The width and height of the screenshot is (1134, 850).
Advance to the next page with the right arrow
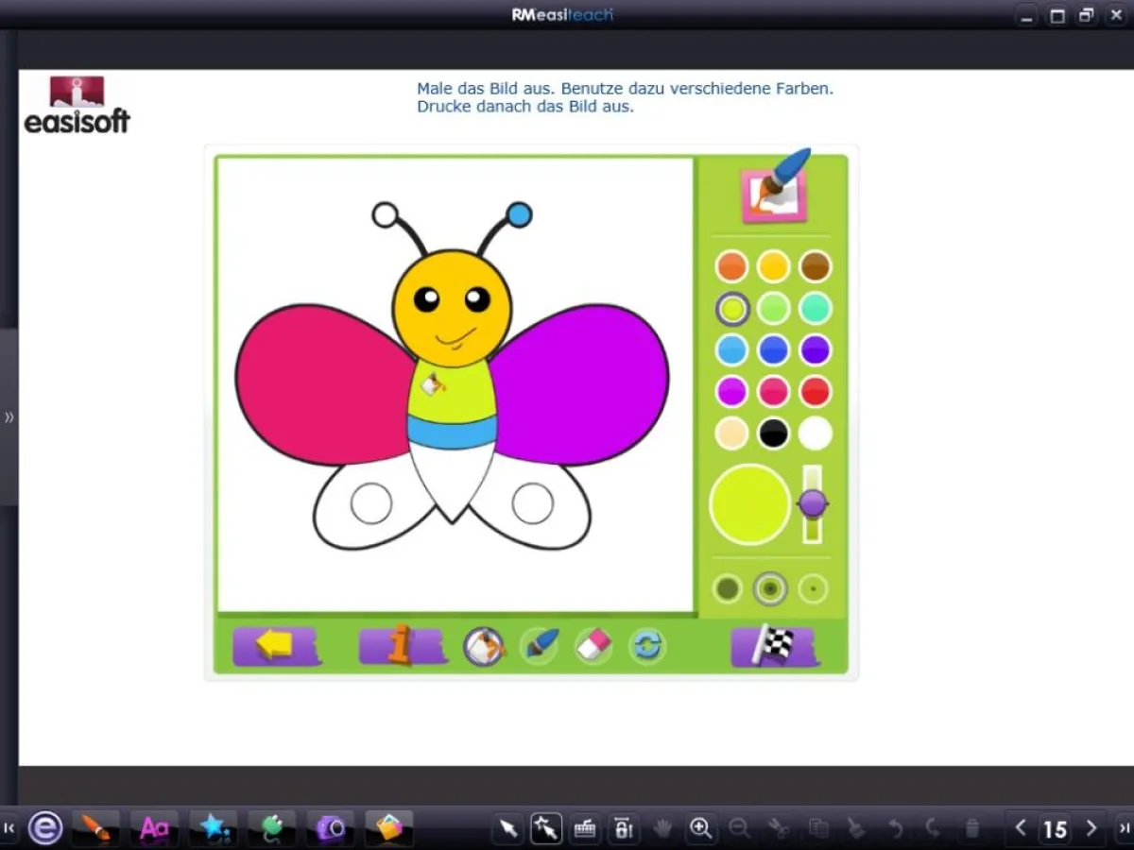[1091, 829]
